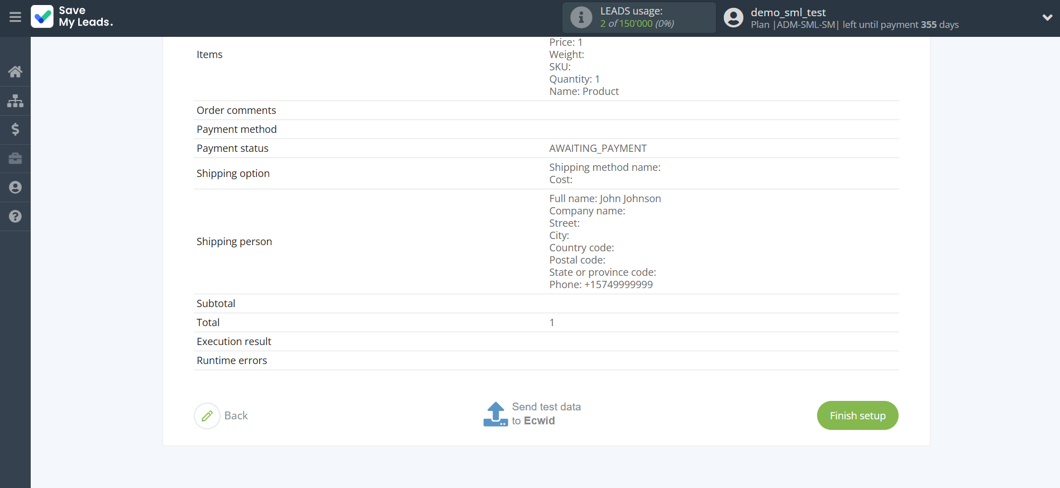
Task: Click the pencil edit icon beside Back
Action: coord(207,416)
